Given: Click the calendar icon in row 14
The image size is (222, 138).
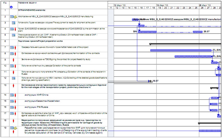Looking at the screenshot, I should (12, 95).
